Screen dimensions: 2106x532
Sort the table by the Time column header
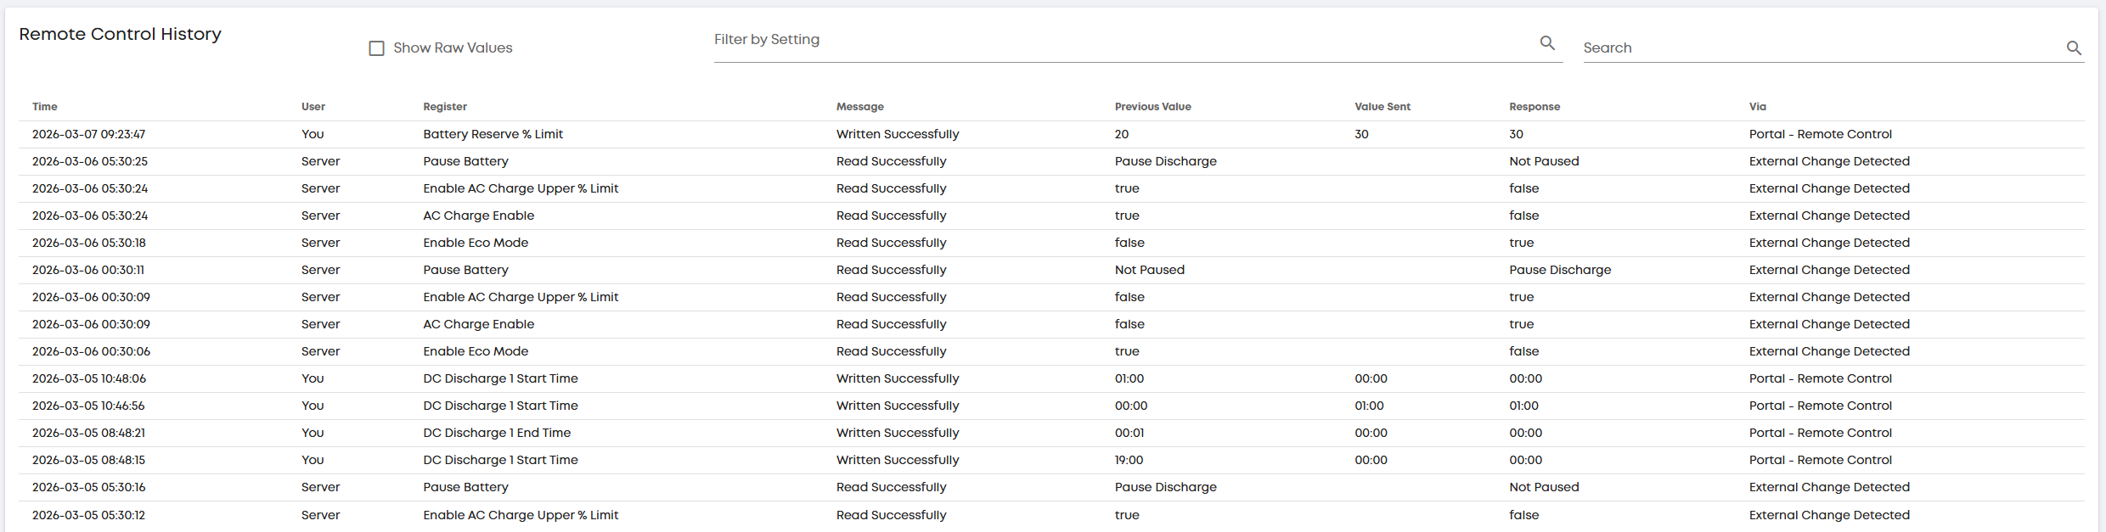[45, 107]
